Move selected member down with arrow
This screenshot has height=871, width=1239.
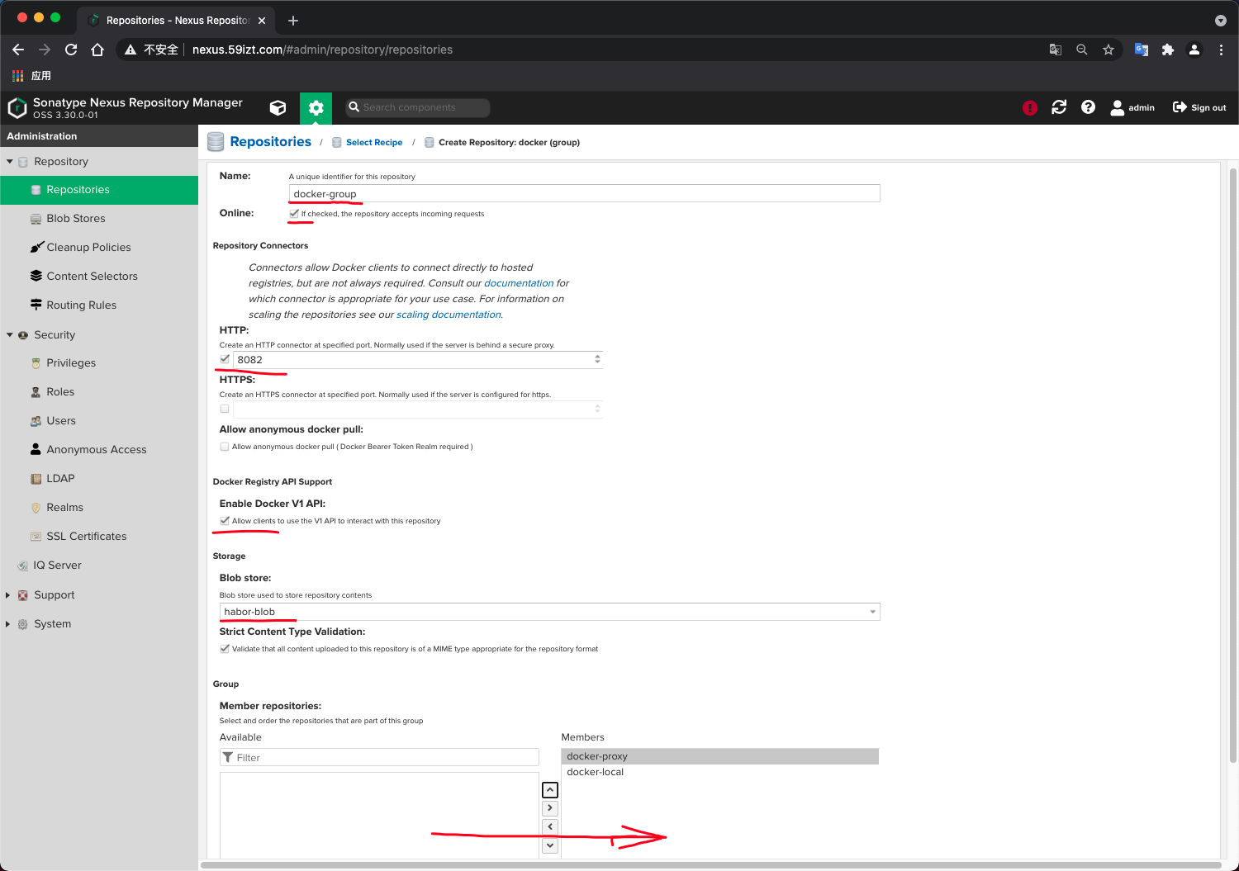(550, 845)
